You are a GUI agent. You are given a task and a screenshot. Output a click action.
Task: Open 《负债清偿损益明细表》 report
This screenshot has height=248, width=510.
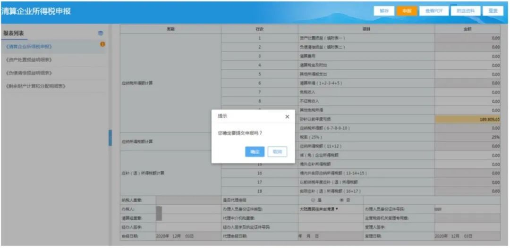(29, 73)
